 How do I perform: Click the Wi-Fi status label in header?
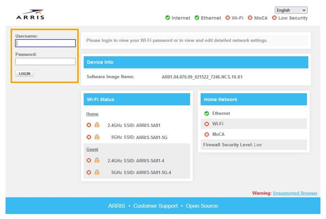237,18
